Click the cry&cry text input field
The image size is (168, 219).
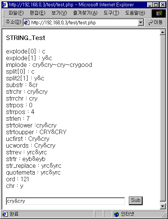pyautogui.click(x=66, y=201)
